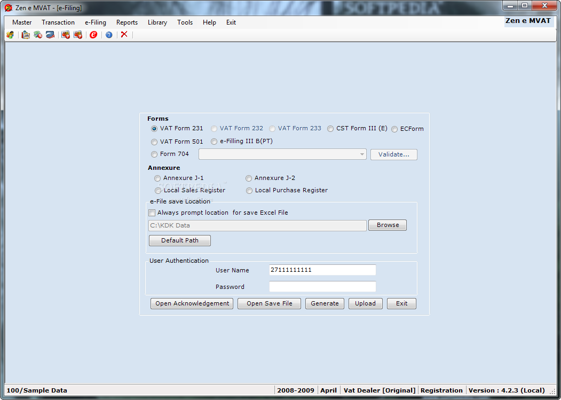561x400 pixels.
Task: Click the 'User Authentication' group label
Action: [179, 261]
